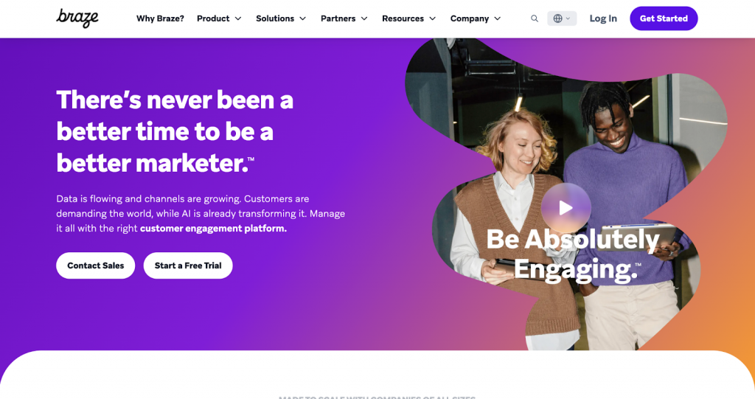
Task: Expand the Product dropdown chevron
Action: click(238, 18)
